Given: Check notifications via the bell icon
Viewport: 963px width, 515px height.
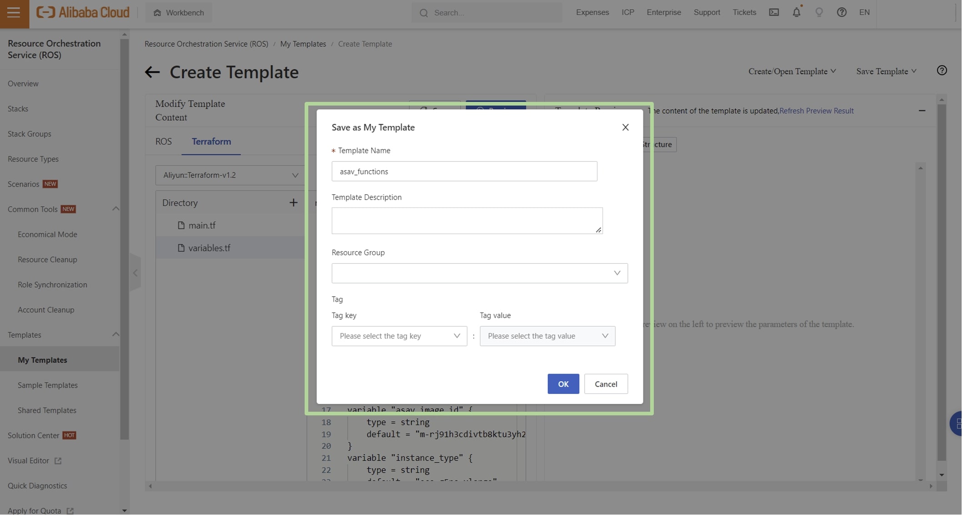Looking at the screenshot, I should coord(796,12).
